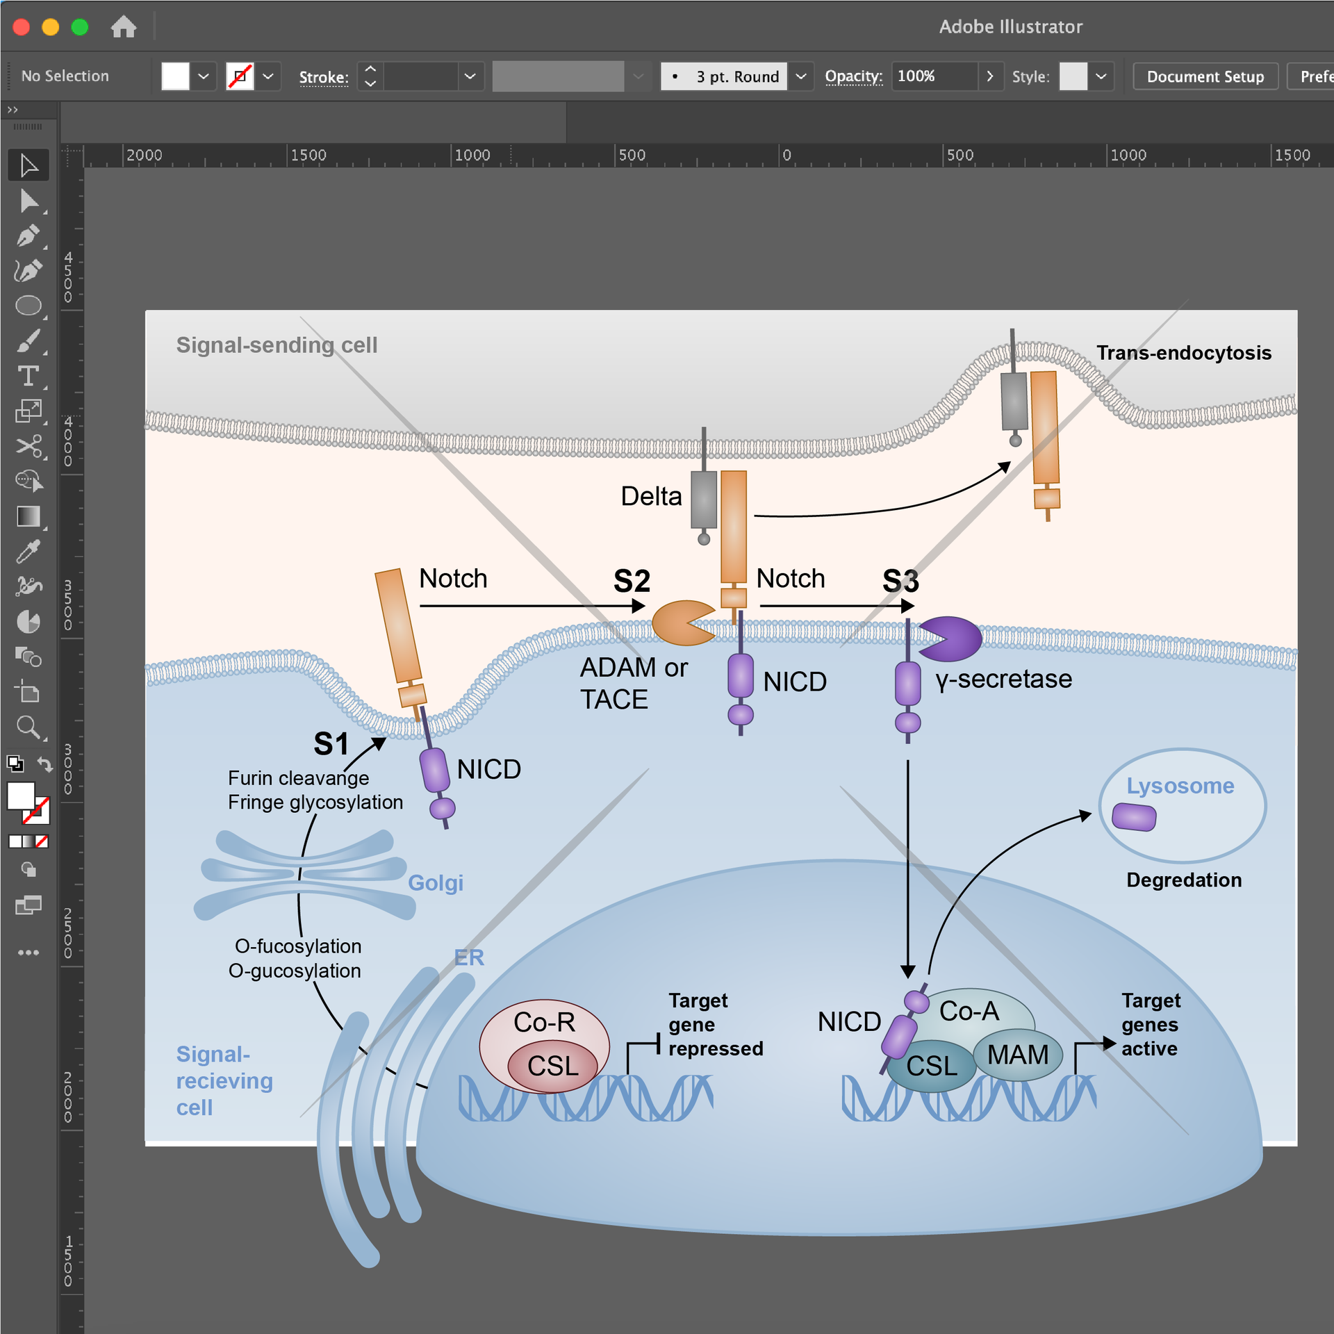Reset to default fill and stroke
The width and height of the screenshot is (1334, 1334).
click(15, 765)
